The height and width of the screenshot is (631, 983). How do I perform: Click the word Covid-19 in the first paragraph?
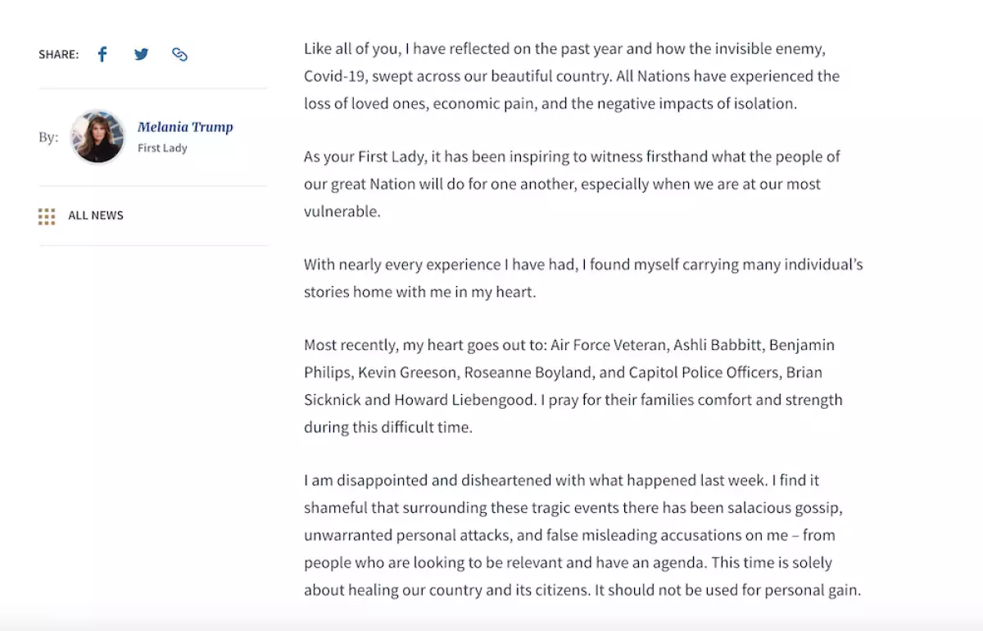tap(334, 76)
